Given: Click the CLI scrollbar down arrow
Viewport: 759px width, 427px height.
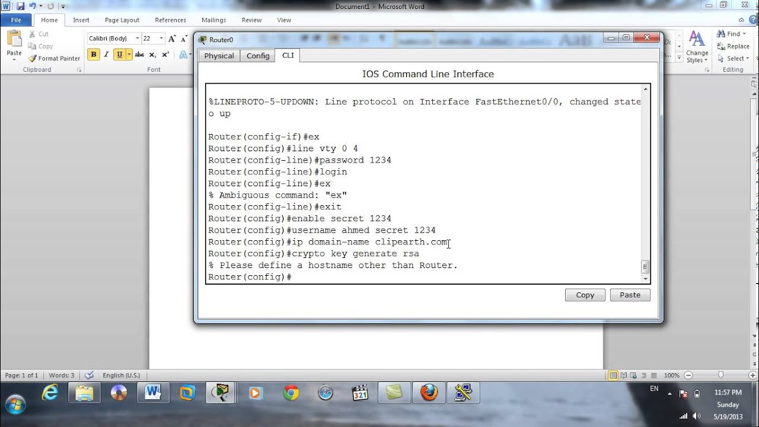Looking at the screenshot, I should pyautogui.click(x=645, y=279).
